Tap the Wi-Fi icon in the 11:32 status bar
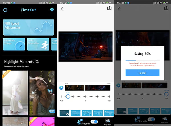The image size is (171, 126). coord(161,3)
